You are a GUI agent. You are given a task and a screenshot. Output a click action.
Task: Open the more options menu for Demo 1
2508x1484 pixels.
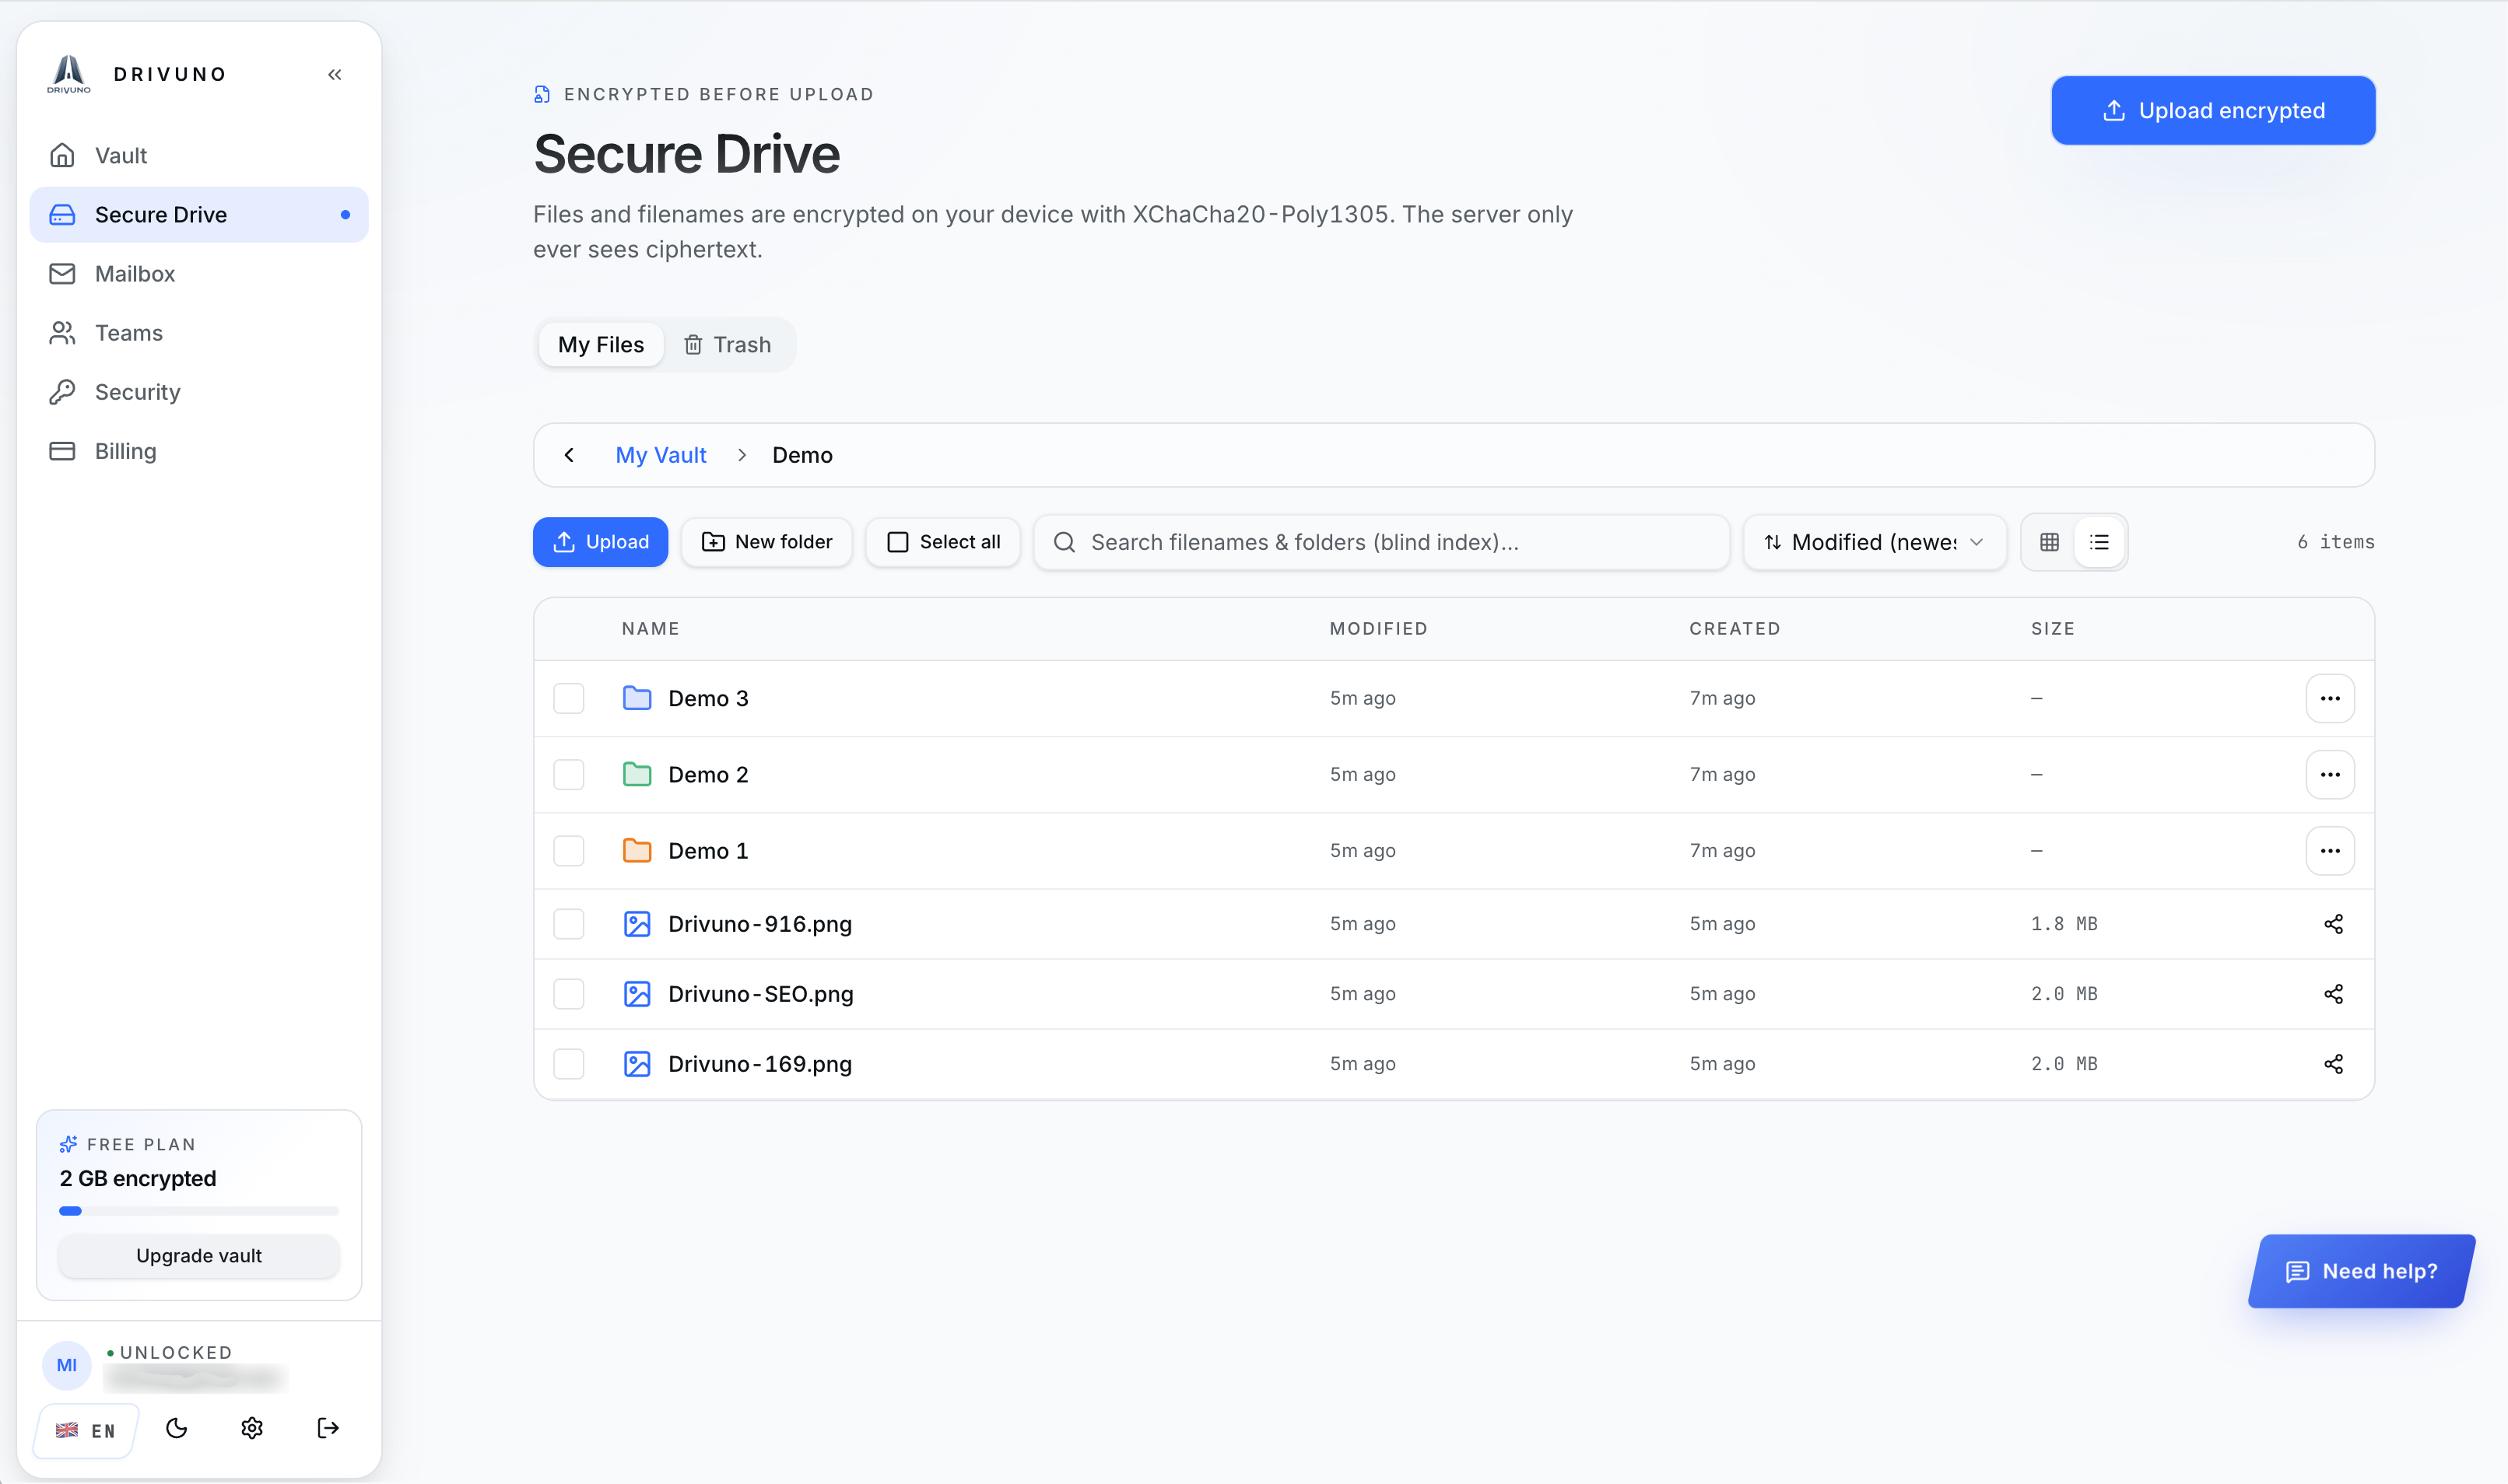[2330, 851]
